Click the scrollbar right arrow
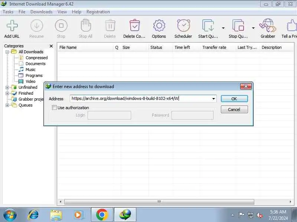This screenshot has height=222, width=297. coord(290,202)
